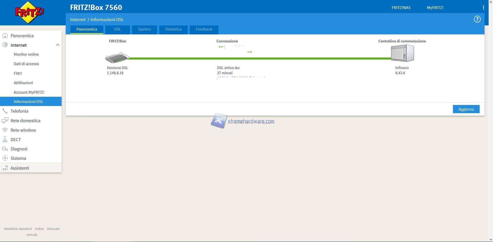Image resolution: width=493 pixels, height=242 pixels.
Task: Click the Telefonia phone icon
Action: pos(5,111)
